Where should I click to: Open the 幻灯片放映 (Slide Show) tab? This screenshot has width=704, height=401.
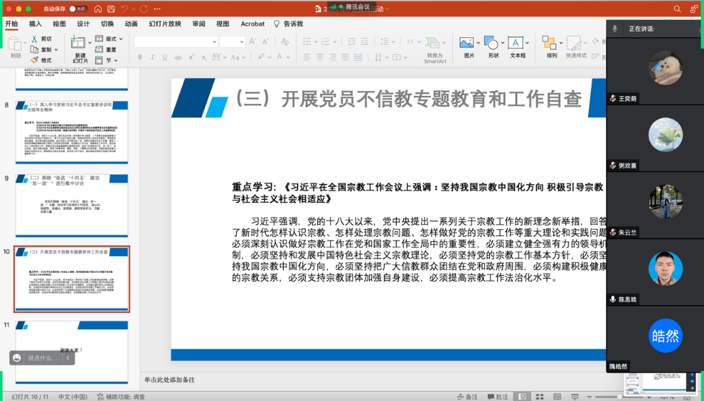coord(165,24)
